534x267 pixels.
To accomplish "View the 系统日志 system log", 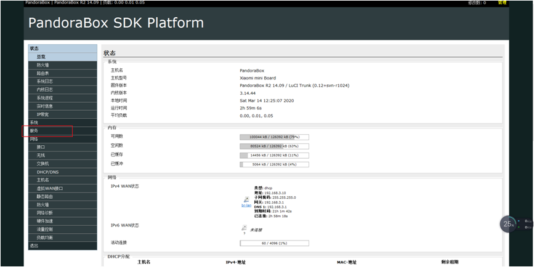I will tap(62, 81).
